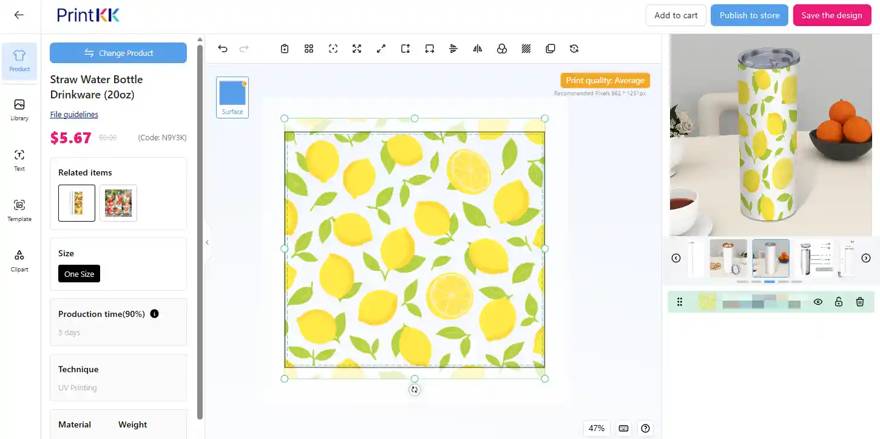The image size is (880, 439).
Task: Open the File guidelines link
Action: coord(74,115)
